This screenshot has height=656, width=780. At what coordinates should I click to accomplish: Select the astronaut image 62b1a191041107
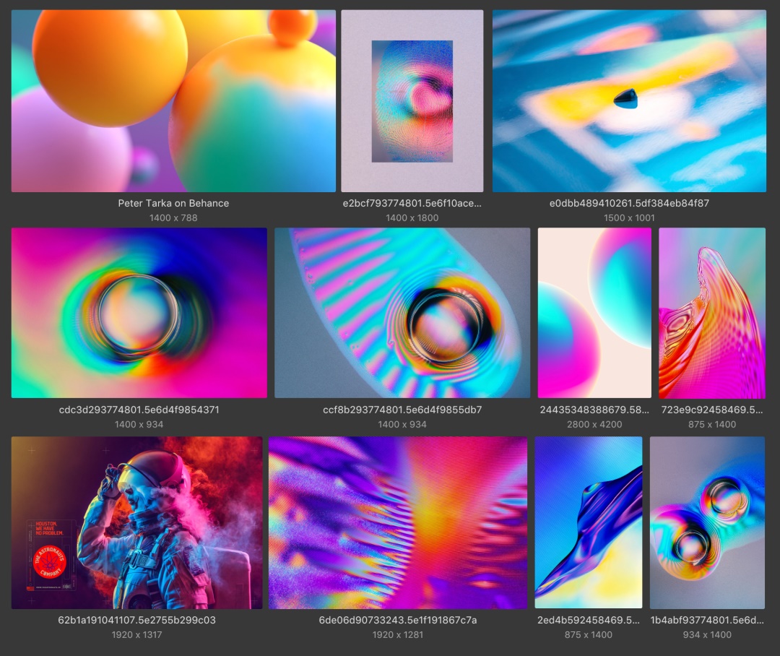point(136,522)
